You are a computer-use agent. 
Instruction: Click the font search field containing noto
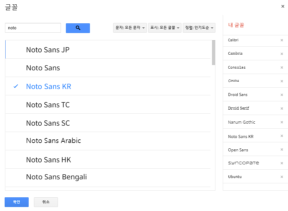33,28
